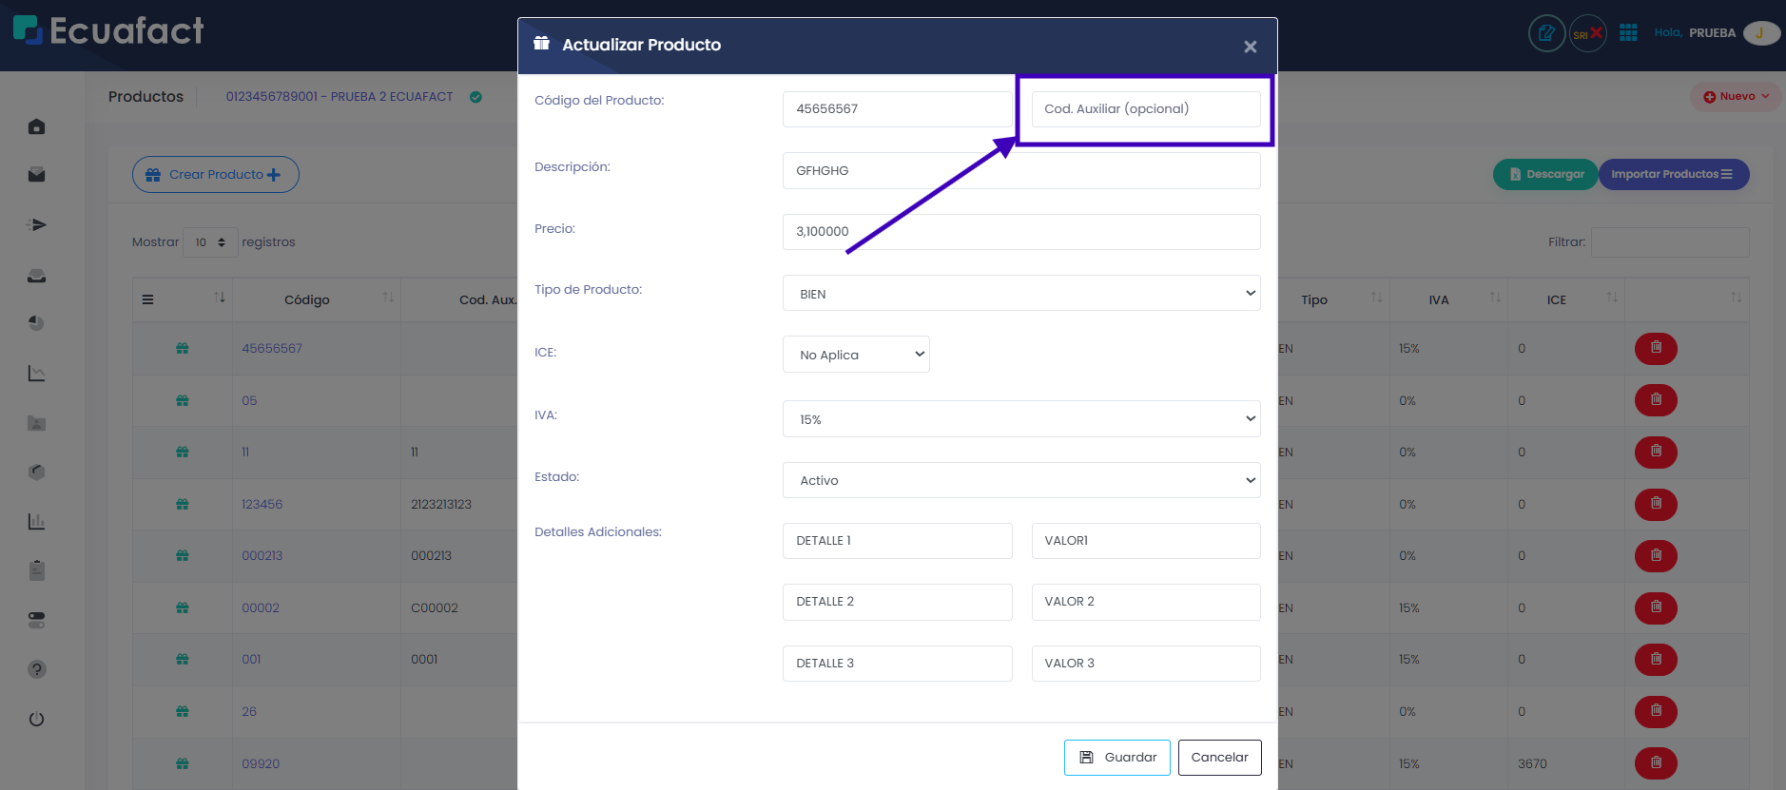Click the home icon in sidebar
Viewport: 1786px width, 790px height.
(36, 126)
